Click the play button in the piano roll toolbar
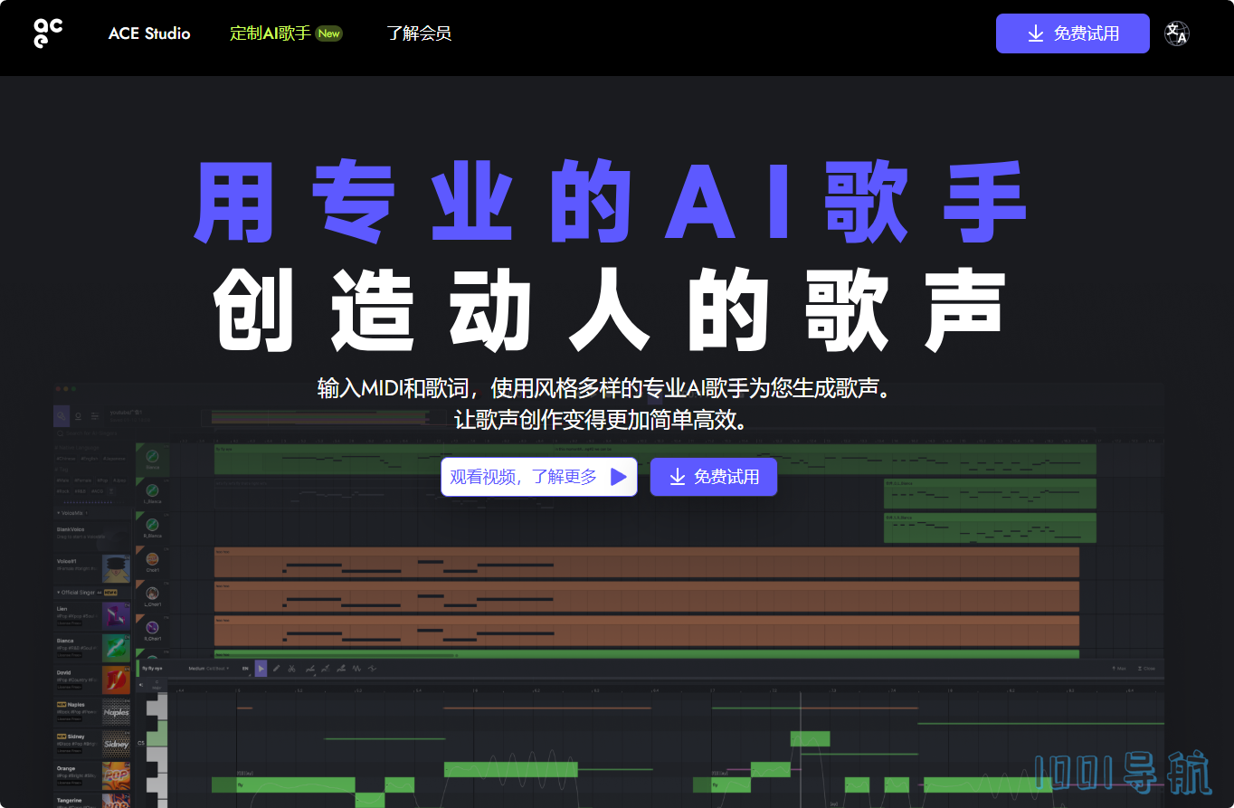Screen dimensions: 1234x808 [x=261, y=668]
